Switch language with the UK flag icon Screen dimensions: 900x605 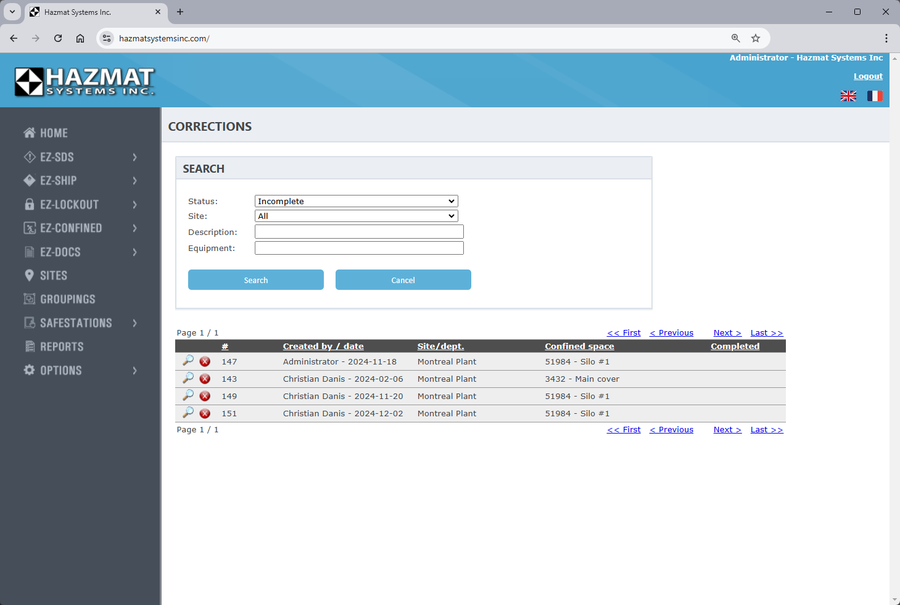848,96
